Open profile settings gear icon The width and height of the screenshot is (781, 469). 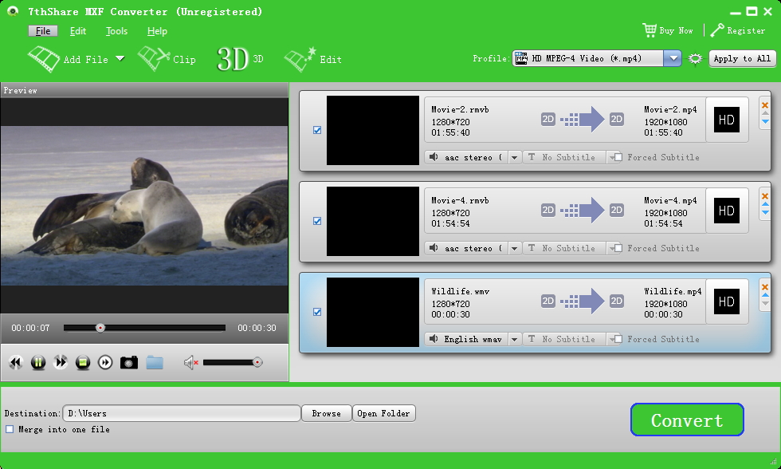click(x=694, y=58)
